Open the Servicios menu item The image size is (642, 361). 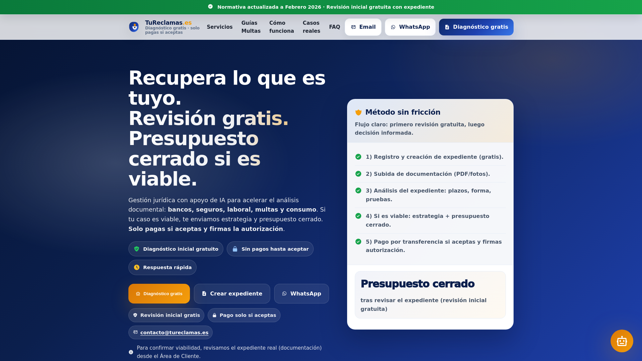[220, 27]
